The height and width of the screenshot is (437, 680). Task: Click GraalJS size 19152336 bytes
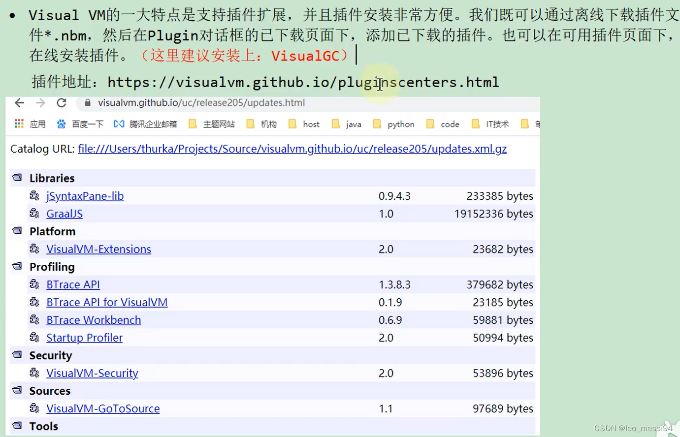click(x=493, y=214)
